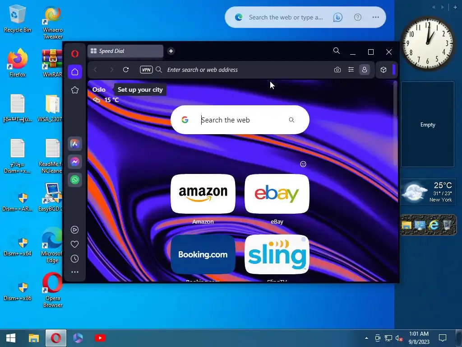Open File Explorer from taskbar
Screen dimensions: 462x347
click(x=33, y=338)
